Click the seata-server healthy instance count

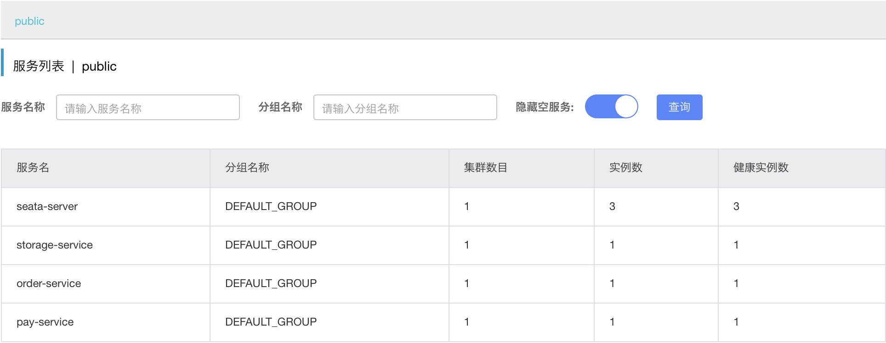pos(736,207)
